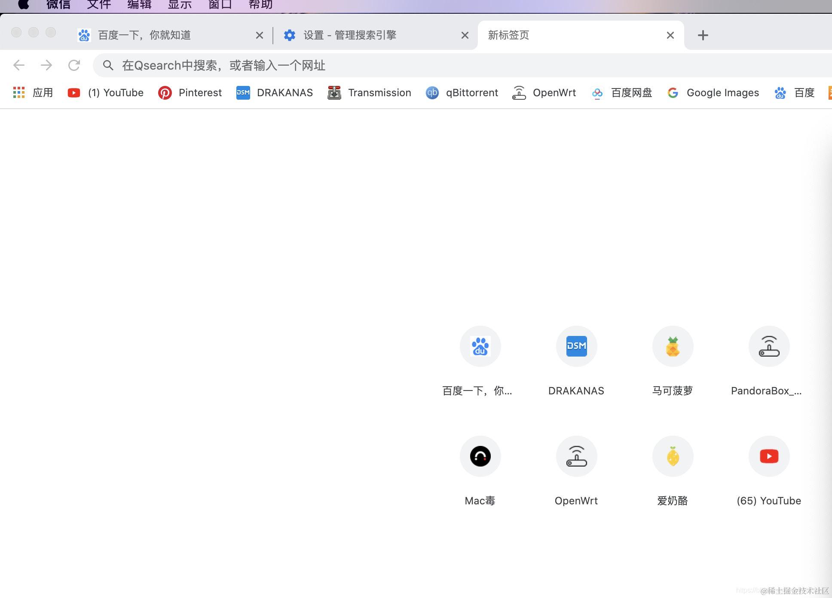This screenshot has width=832, height=598.
Task: Open the 窗口 menu in menu bar
Action: point(220,5)
